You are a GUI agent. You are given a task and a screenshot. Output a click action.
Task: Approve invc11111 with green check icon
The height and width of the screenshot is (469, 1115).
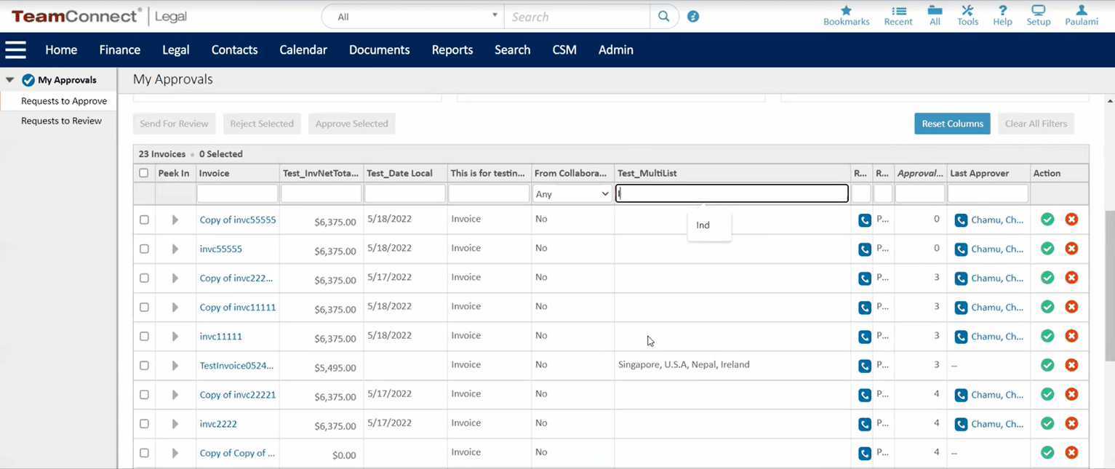click(1047, 336)
